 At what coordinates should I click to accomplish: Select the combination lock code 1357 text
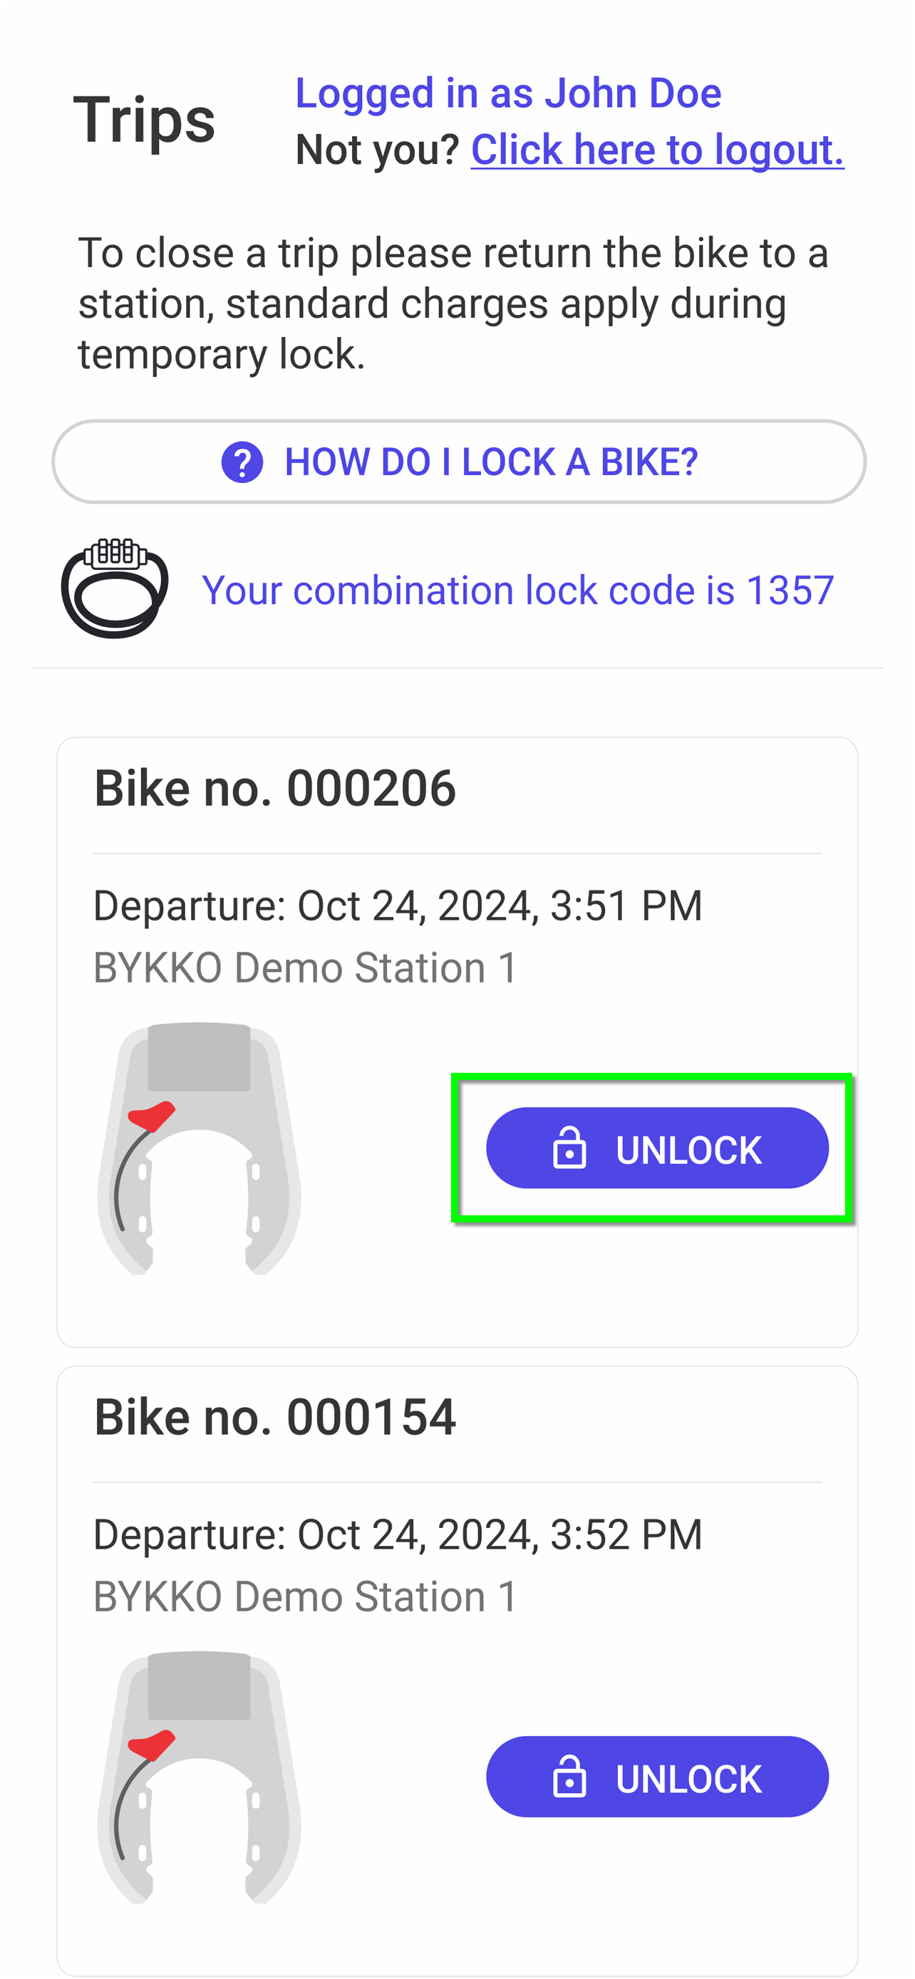[518, 590]
